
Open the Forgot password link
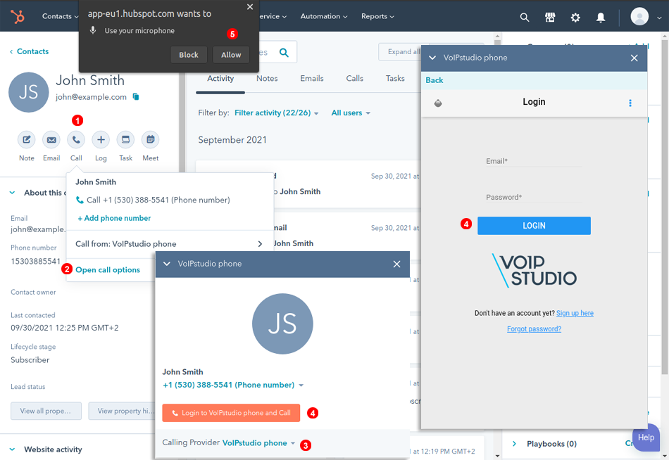click(534, 328)
